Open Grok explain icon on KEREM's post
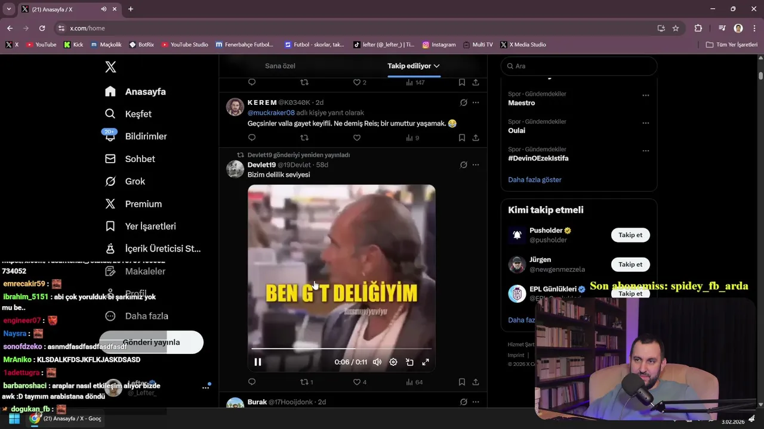The height and width of the screenshot is (429, 764). (x=464, y=102)
